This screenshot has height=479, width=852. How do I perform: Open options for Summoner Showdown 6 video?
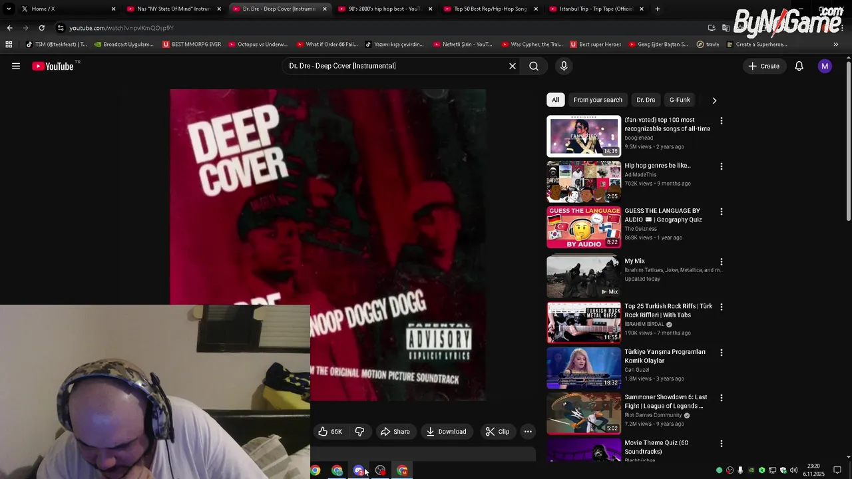coord(721,398)
